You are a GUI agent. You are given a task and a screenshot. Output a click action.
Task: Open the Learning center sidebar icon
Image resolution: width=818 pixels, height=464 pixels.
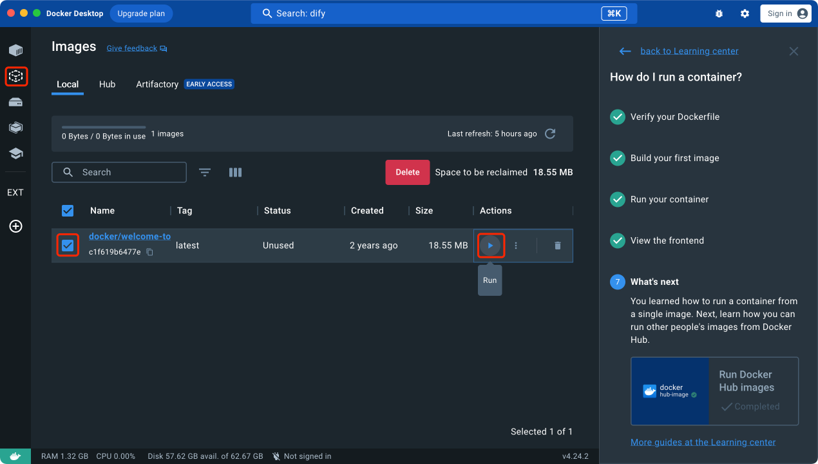click(x=15, y=153)
